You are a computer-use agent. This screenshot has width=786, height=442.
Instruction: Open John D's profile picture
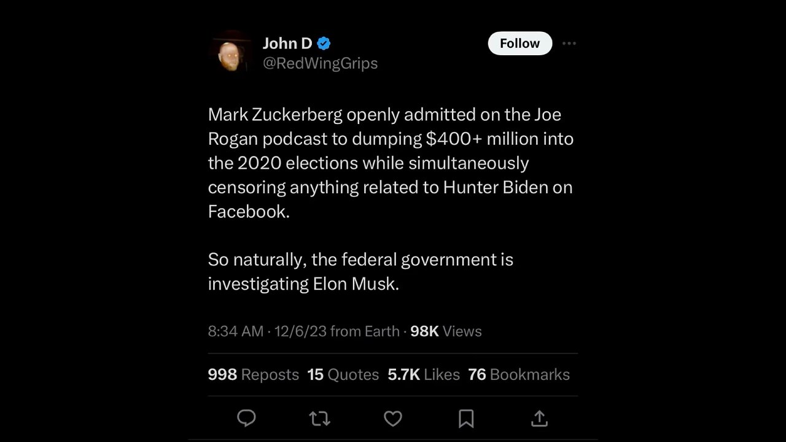click(232, 52)
